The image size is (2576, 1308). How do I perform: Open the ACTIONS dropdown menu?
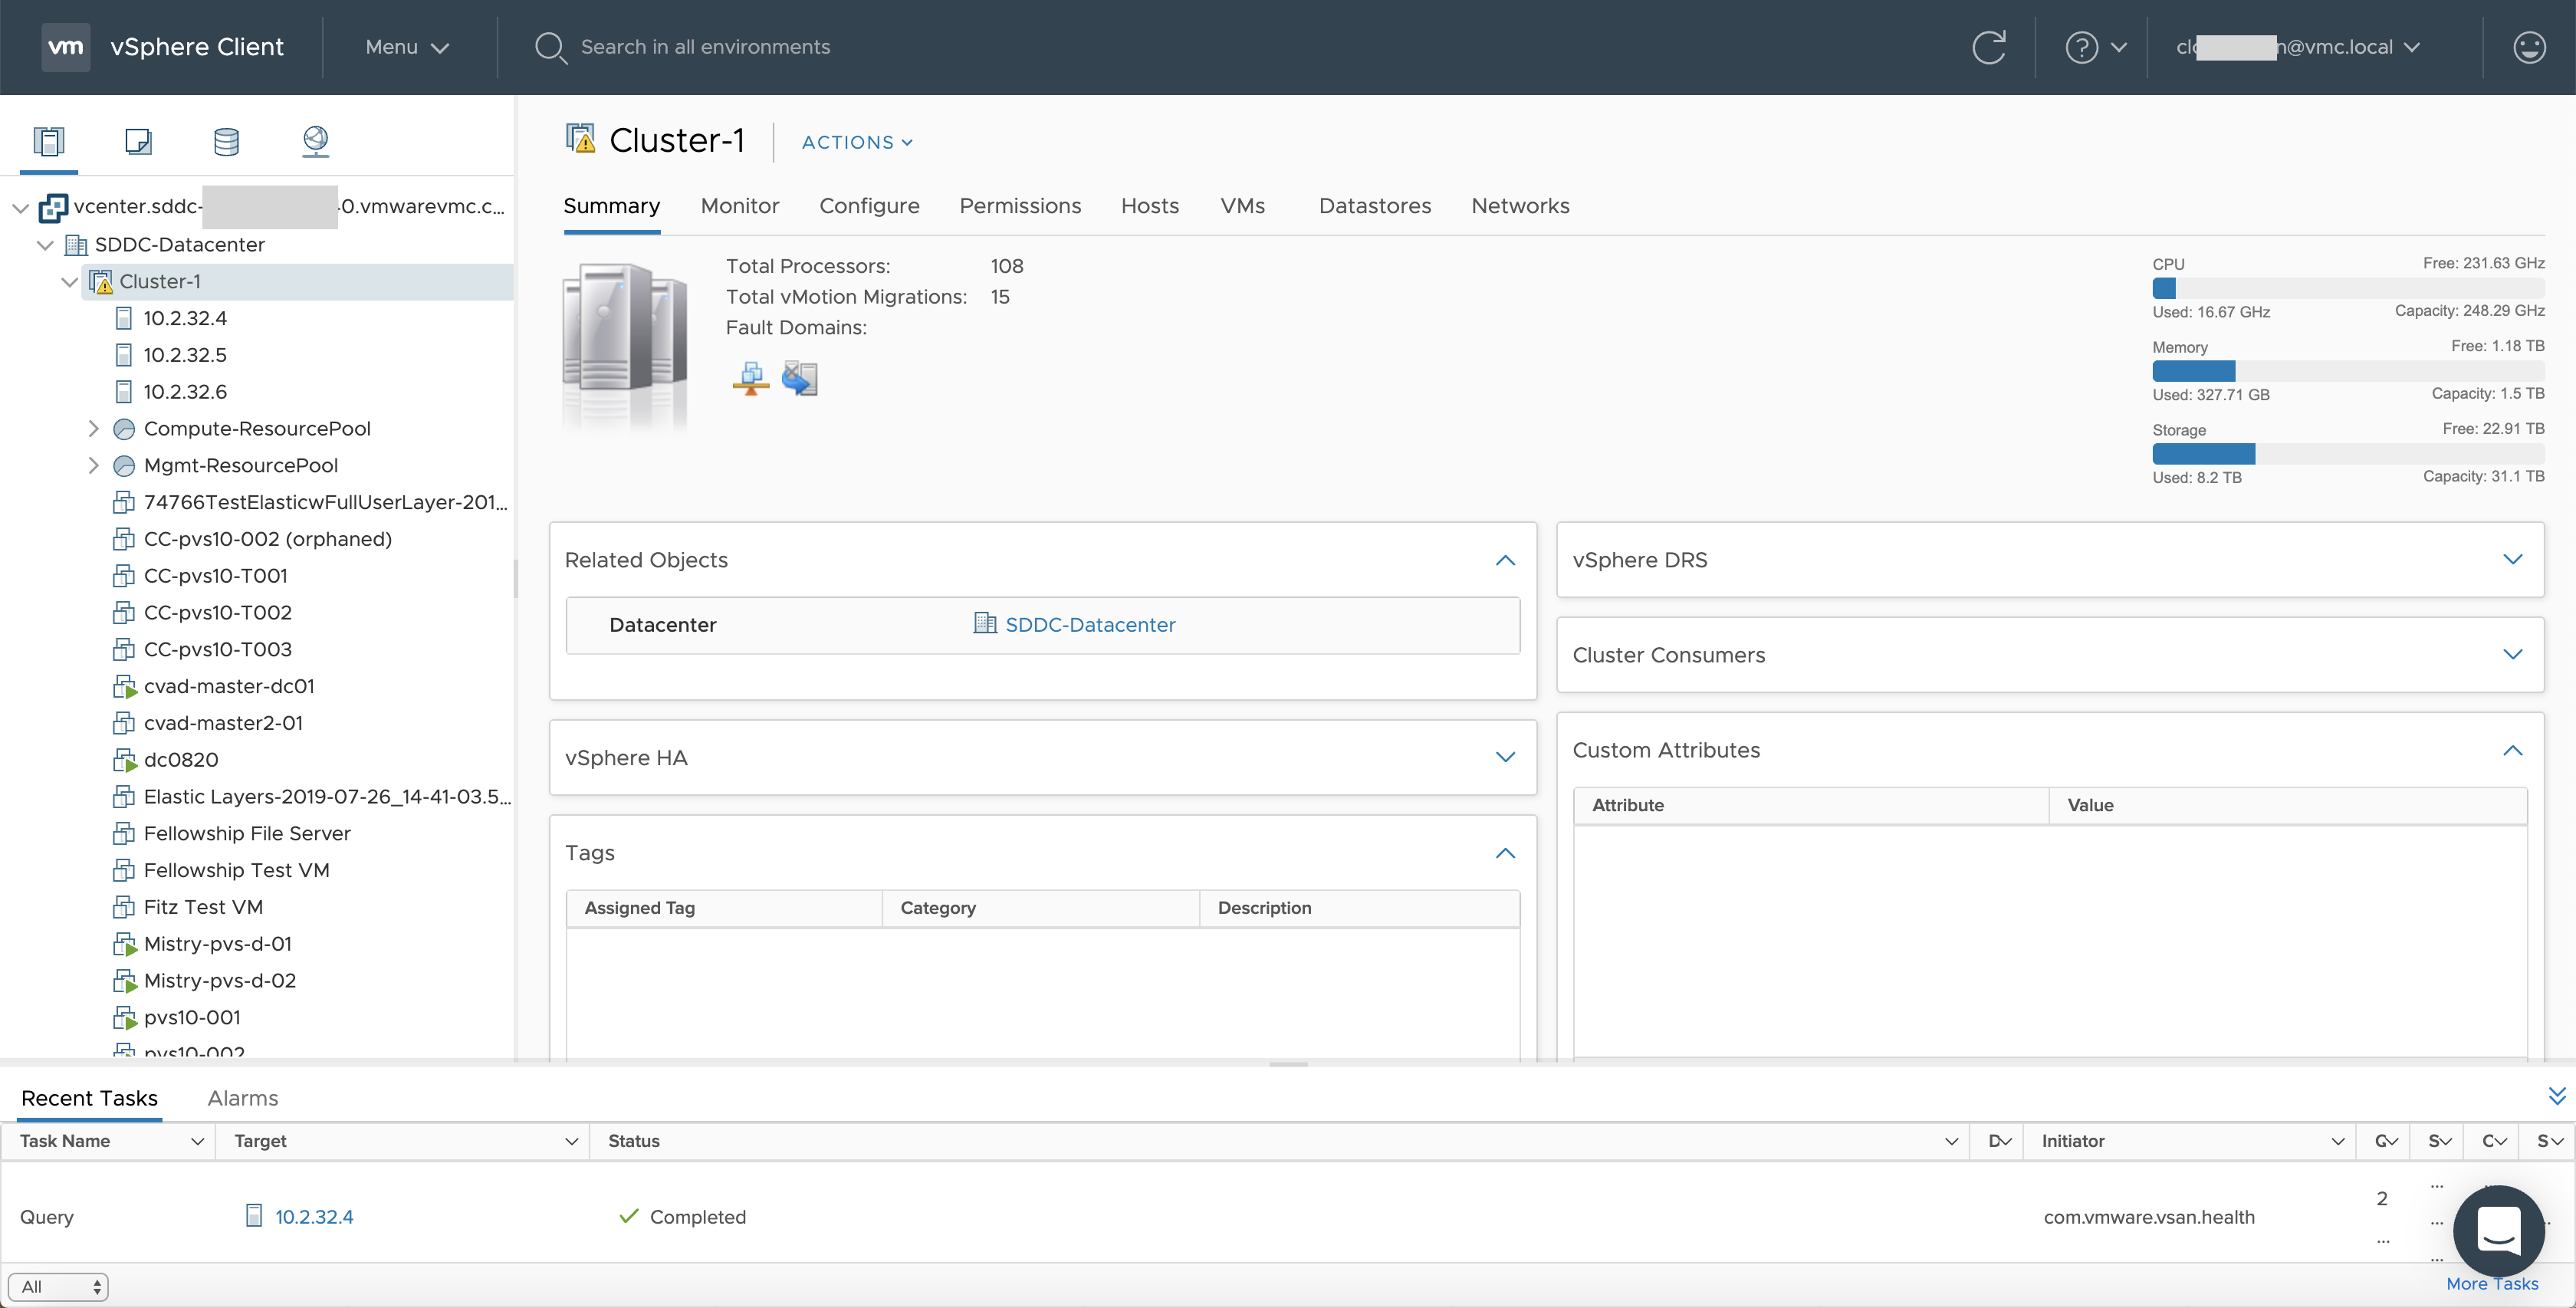(x=857, y=142)
